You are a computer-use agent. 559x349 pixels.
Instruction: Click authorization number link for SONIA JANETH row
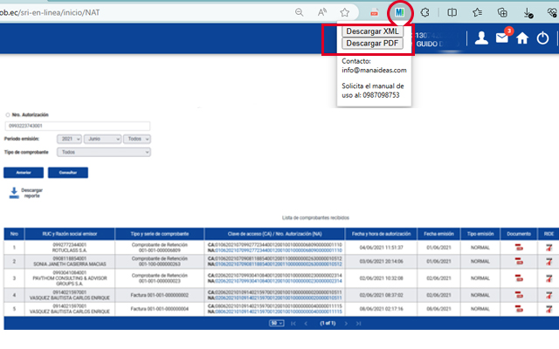279,264
